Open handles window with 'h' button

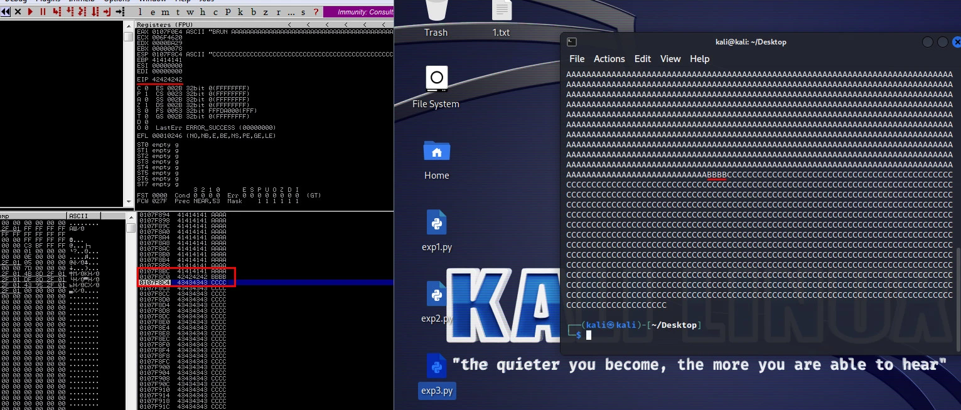[x=203, y=12]
